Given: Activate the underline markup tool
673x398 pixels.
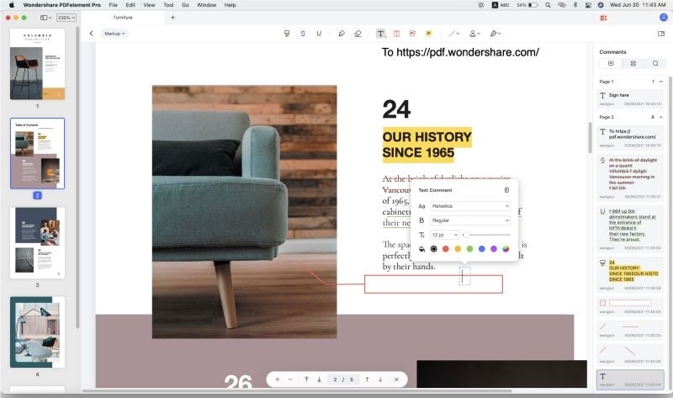Looking at the screenshot, I should click(319, 34).
